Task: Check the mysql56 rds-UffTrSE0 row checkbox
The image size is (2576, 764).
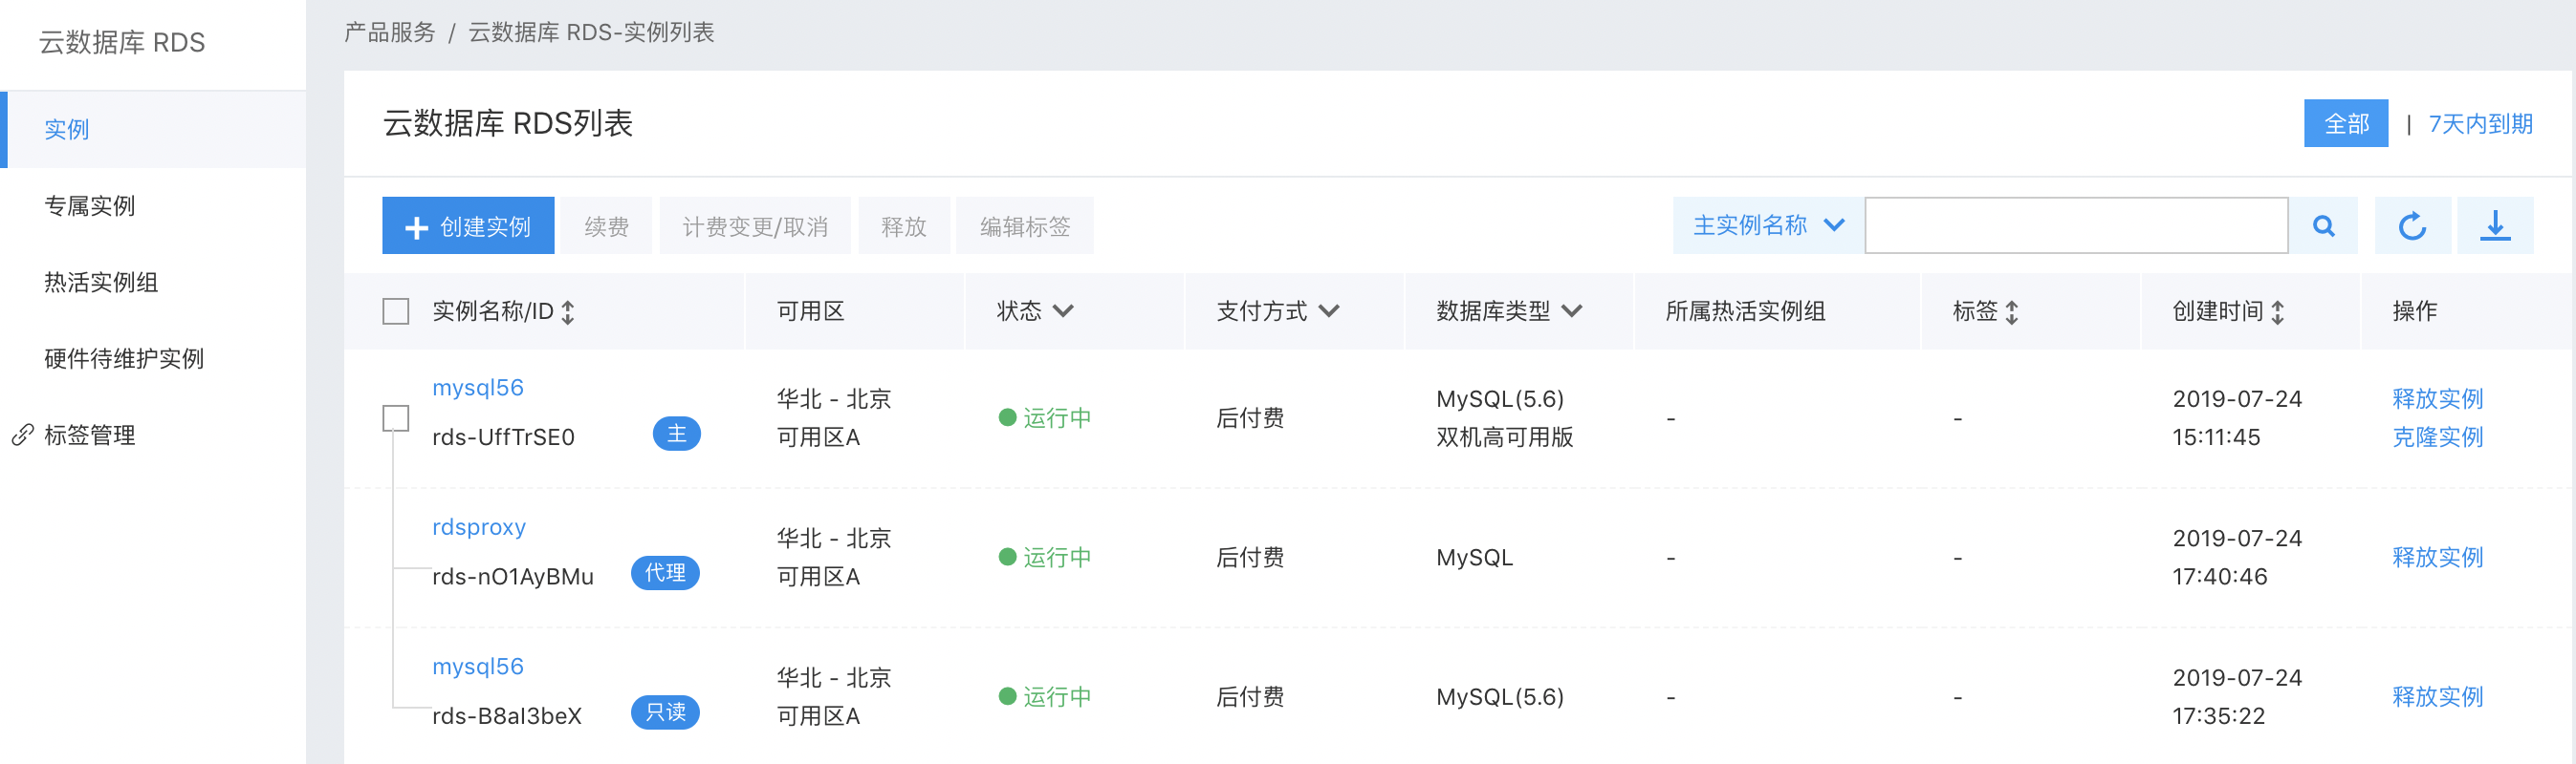Action: coord(396,417)
